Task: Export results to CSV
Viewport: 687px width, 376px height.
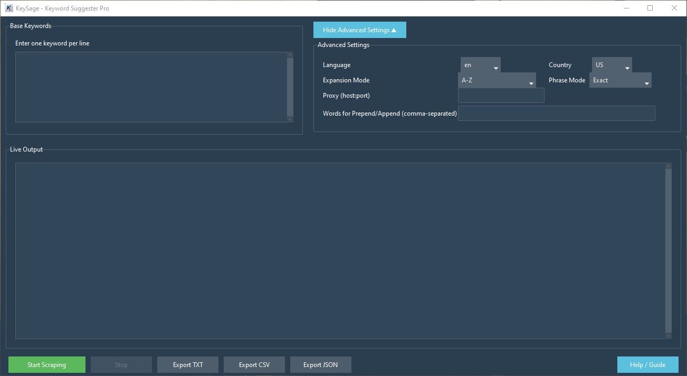Action: 254,364
